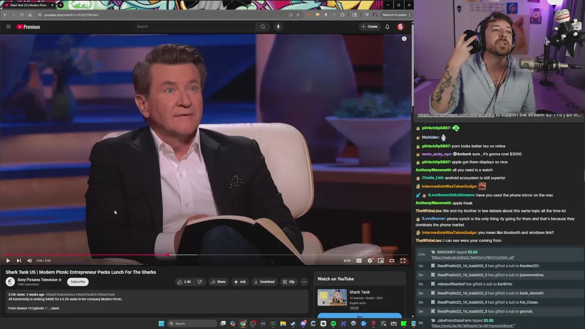This screenshot has width=585, height=329.
Task: Open the Shark Tank show thumbnail
Action: pyautogui.click(x=332, y=298)
